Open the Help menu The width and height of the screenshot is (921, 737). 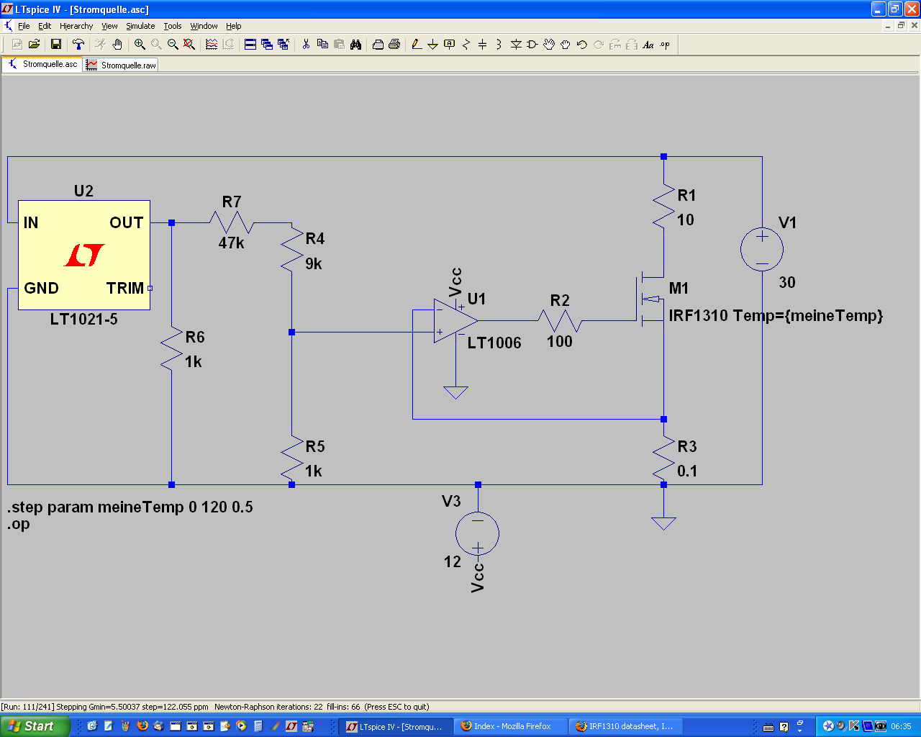[x=234, y=26]
